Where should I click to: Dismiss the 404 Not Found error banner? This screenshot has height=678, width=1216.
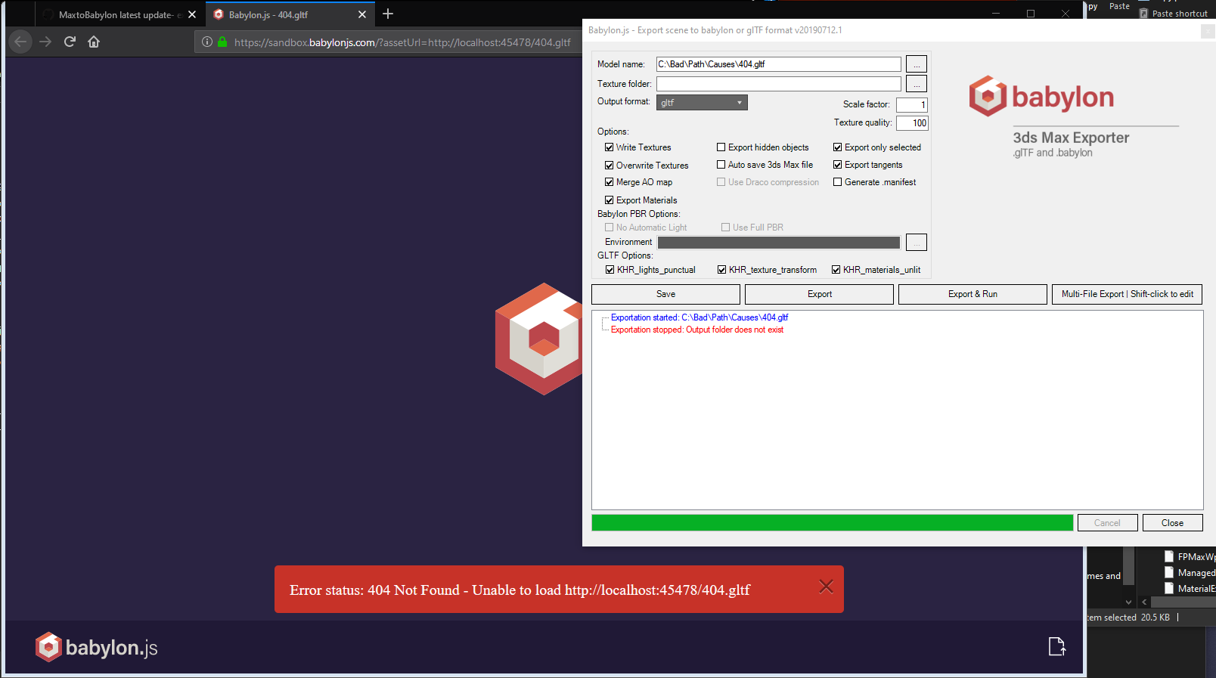click(827, 587)
